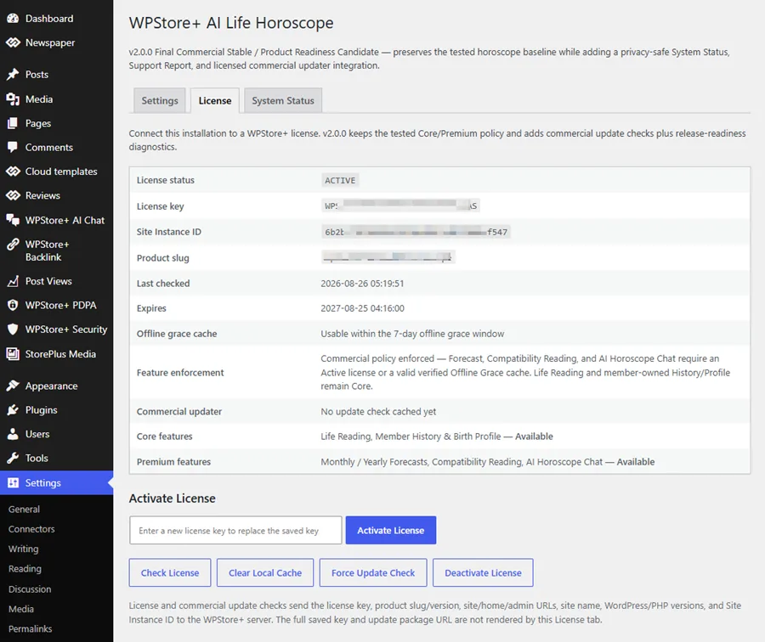Click the ACTIVE license status badge
The height and width of the screenshot is (642, 765).
point(340,180)
